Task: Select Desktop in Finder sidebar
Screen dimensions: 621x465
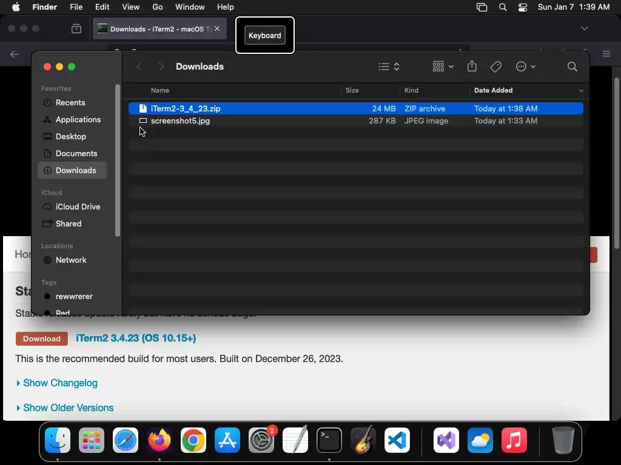Action: coord(72,137)
